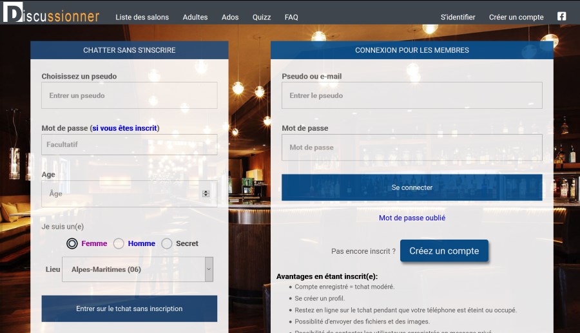Click the Discussionner logo
The width and height of the screenshot is (580, 333).
pos(52,13)
